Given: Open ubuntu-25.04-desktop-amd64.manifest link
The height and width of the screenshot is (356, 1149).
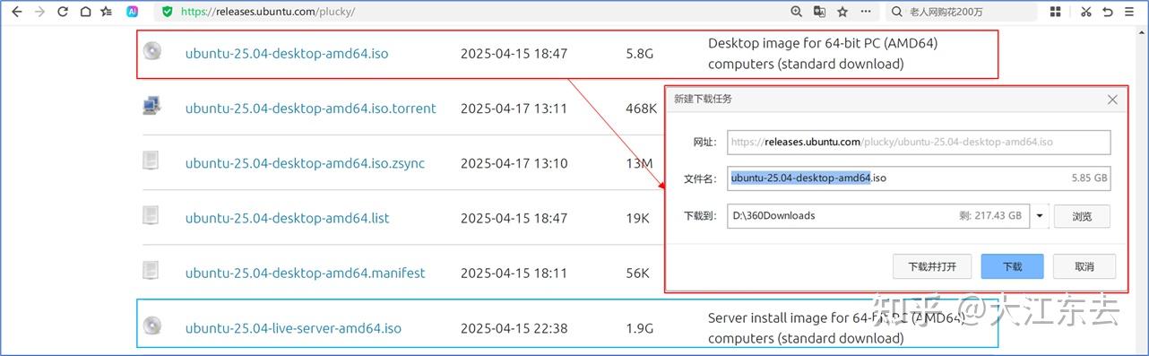Looking at the screenshot, I should [x=305, y=273].
